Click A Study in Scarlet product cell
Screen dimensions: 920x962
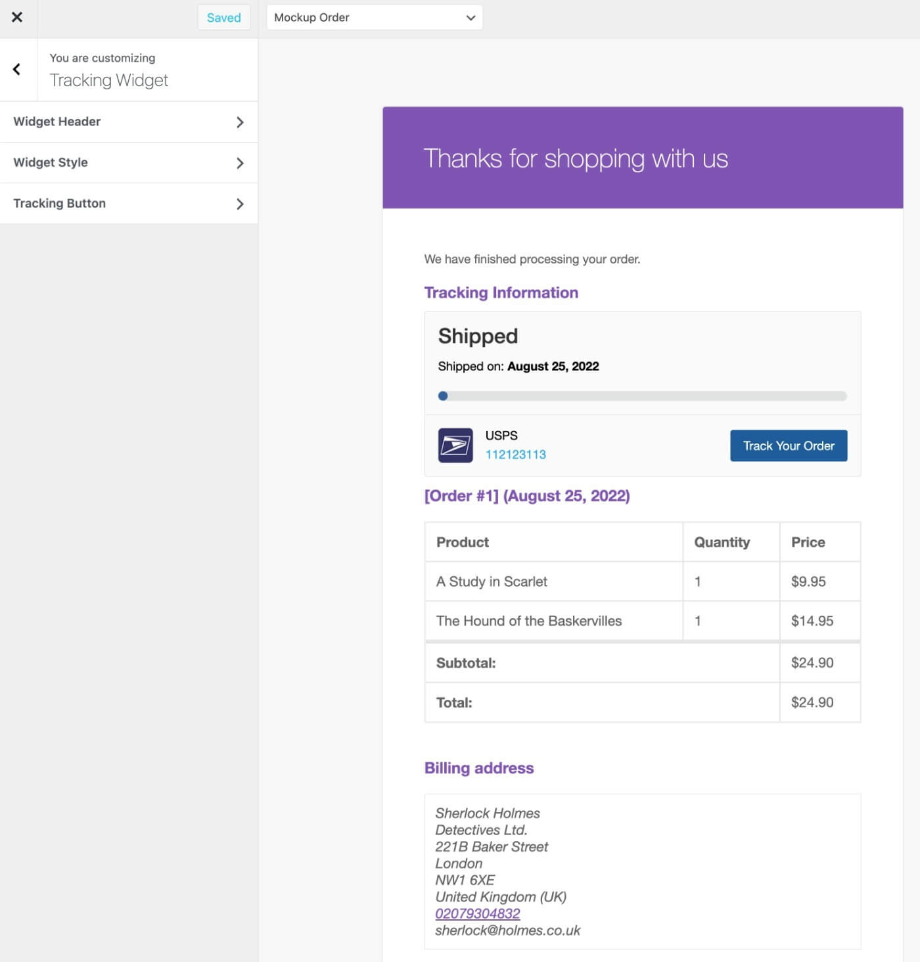(554, 582)
